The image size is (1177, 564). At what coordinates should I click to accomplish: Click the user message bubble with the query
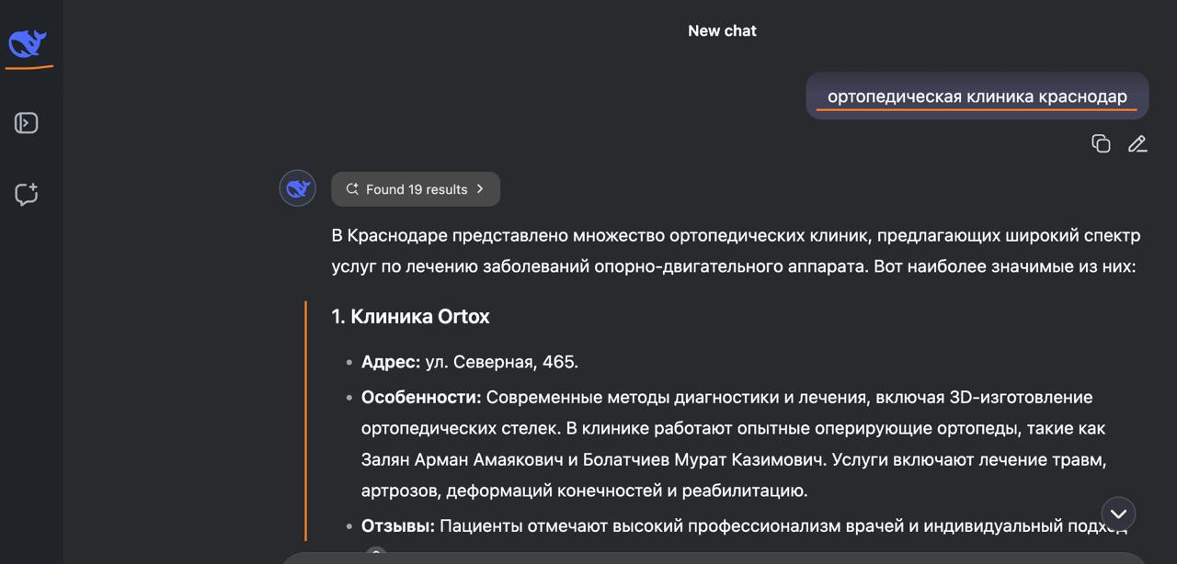[x=977, y=96]
